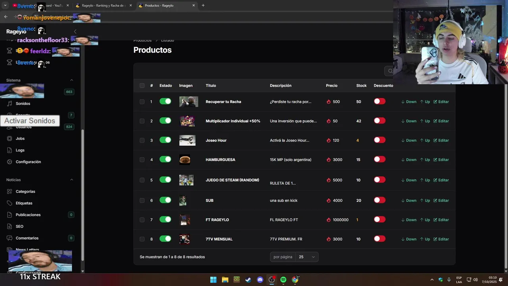Go back with the browser arrow

point(6,17)
